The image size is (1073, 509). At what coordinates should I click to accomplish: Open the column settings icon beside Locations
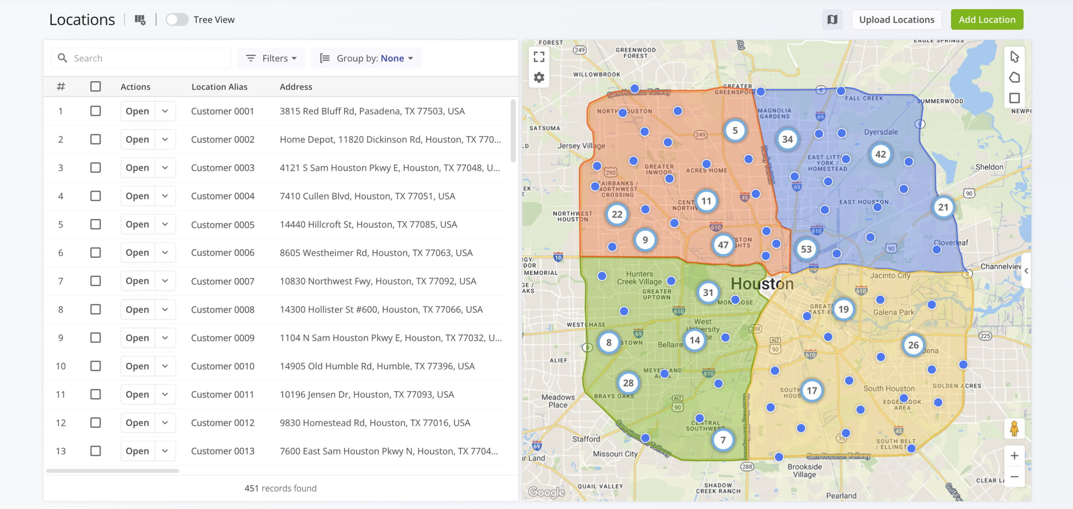[140, 20]
